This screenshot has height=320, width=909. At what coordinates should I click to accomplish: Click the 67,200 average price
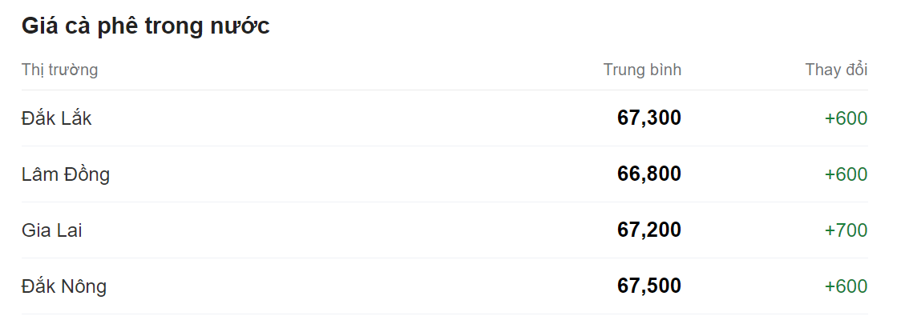coord(648,230)
